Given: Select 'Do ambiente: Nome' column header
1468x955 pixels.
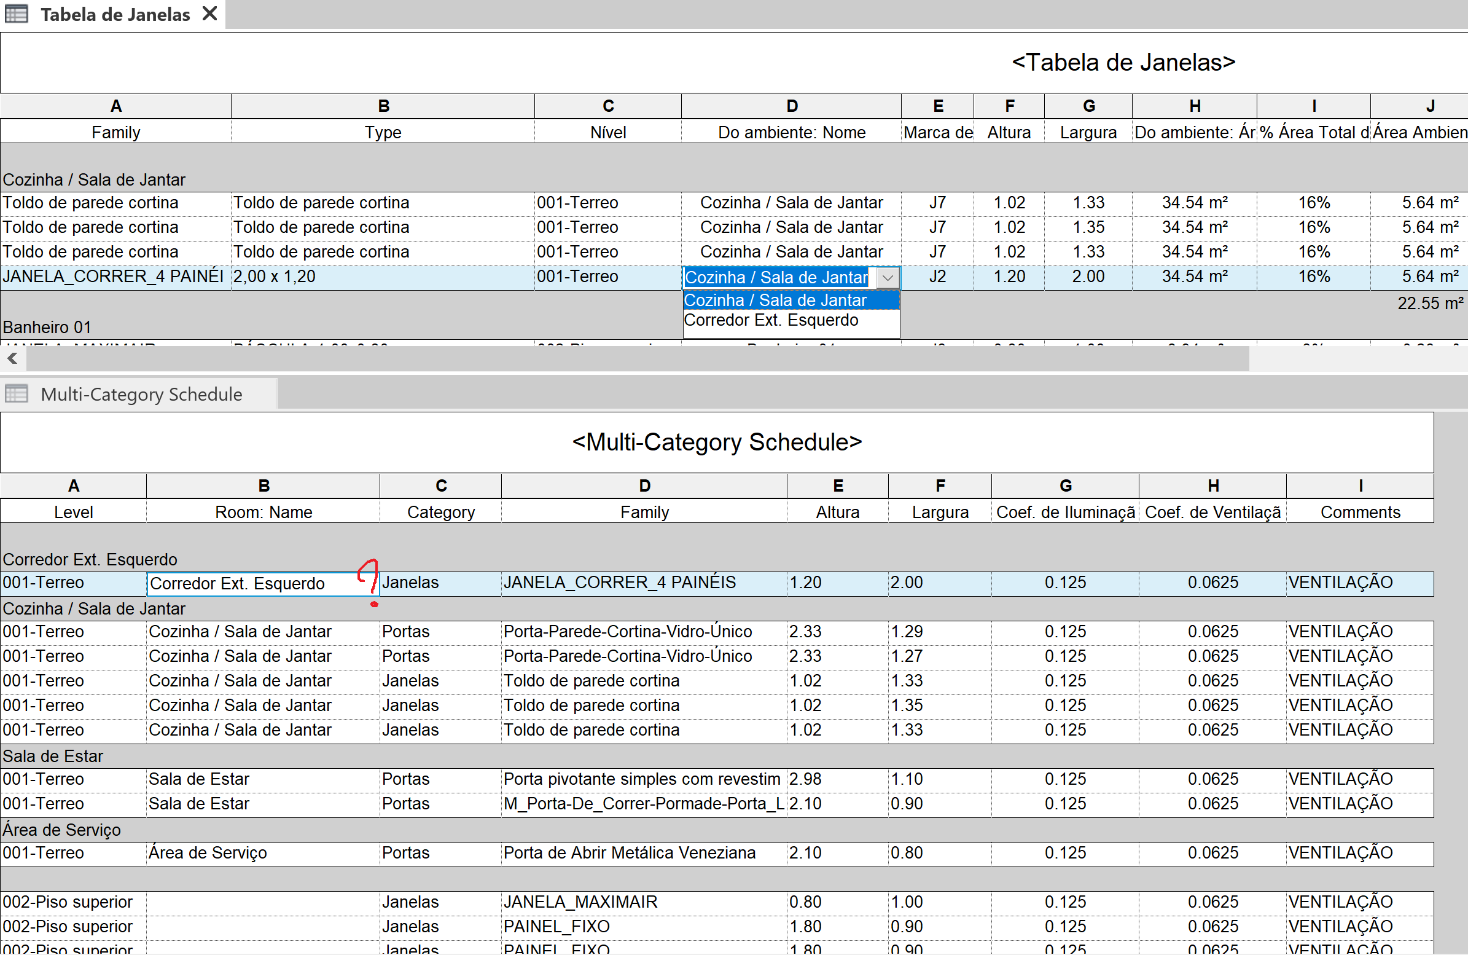Looking at the screenshot, I should click(791, 132).
